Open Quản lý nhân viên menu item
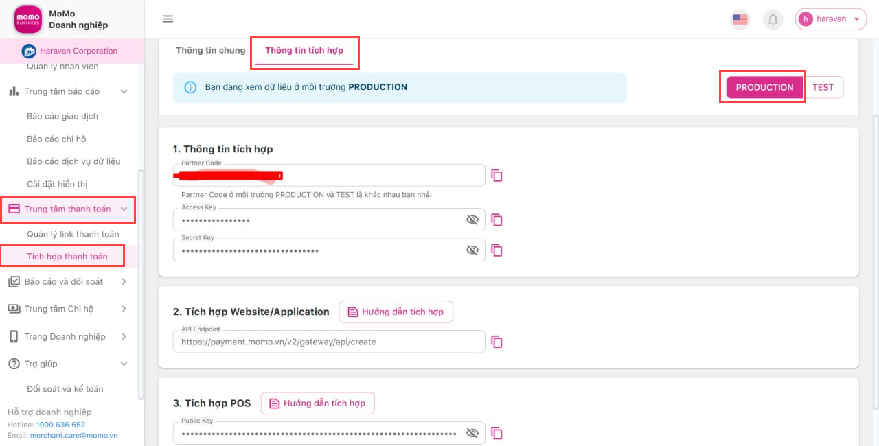This screenshot has height=446, width=879. [x=62, y=67]
